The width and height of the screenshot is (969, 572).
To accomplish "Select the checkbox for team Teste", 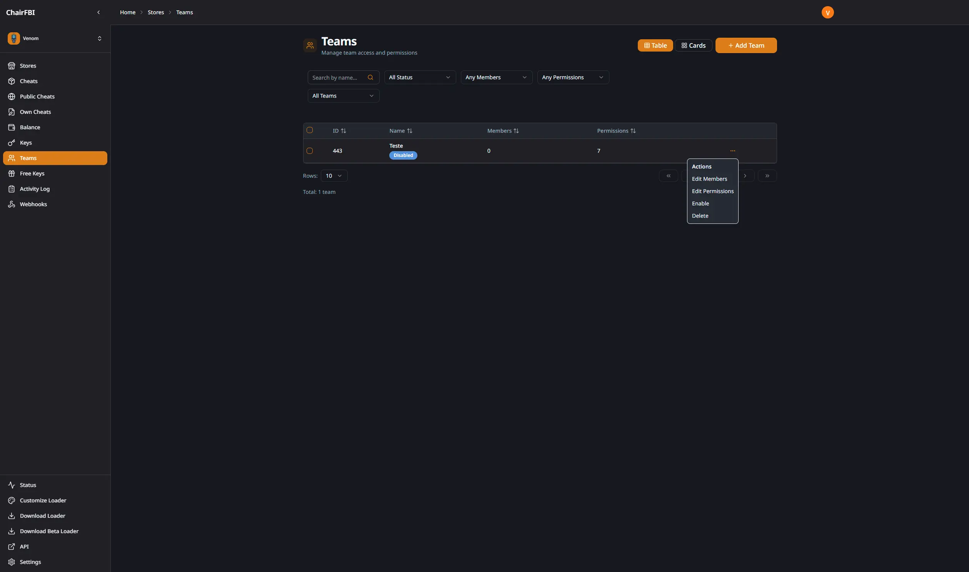I will (310, 150).
